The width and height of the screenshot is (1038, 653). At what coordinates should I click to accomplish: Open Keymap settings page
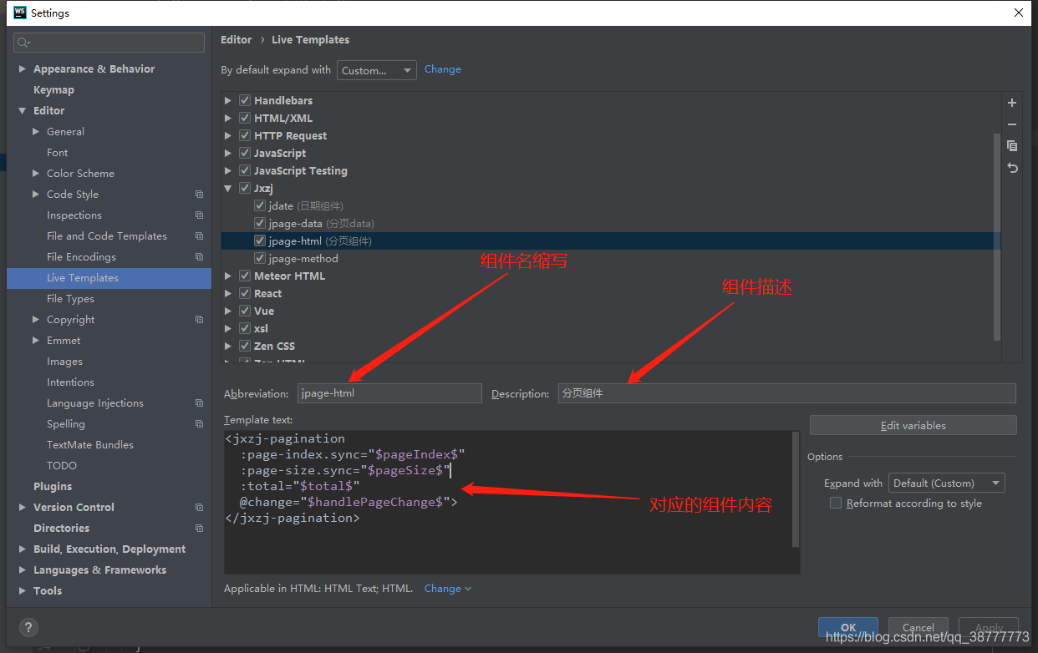point(53,90)
